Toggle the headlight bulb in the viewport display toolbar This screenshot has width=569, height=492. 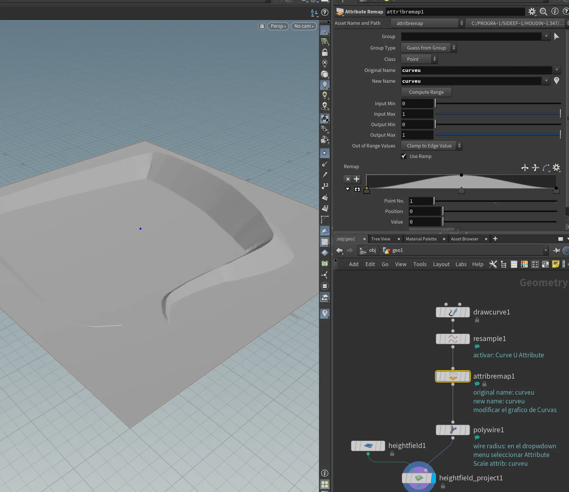click(x=325, y=85)
